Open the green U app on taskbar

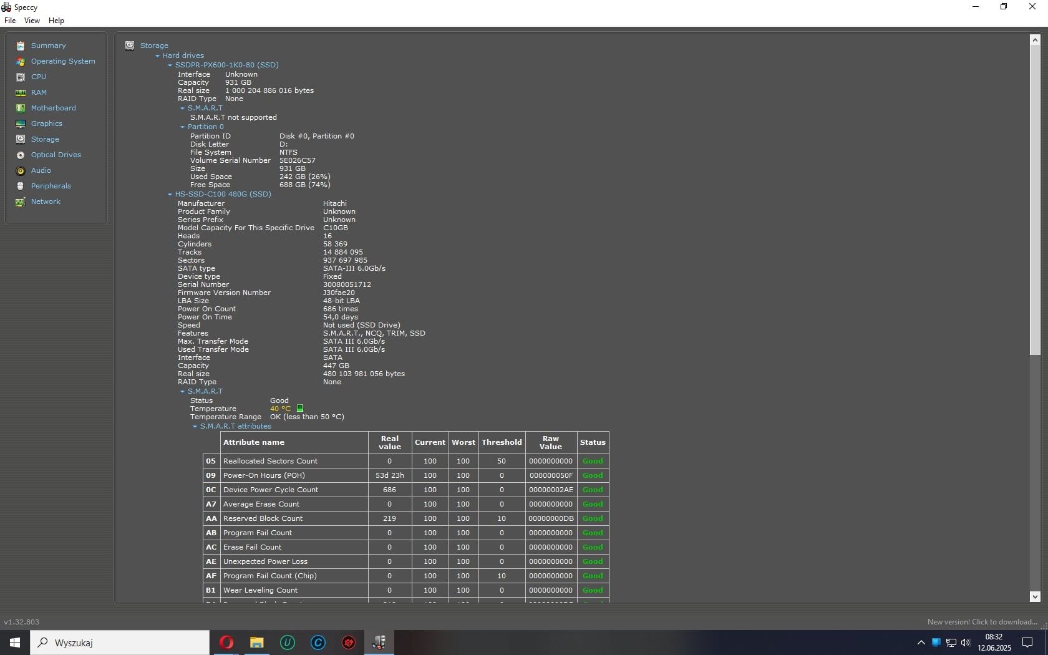[x=288, y=643]
